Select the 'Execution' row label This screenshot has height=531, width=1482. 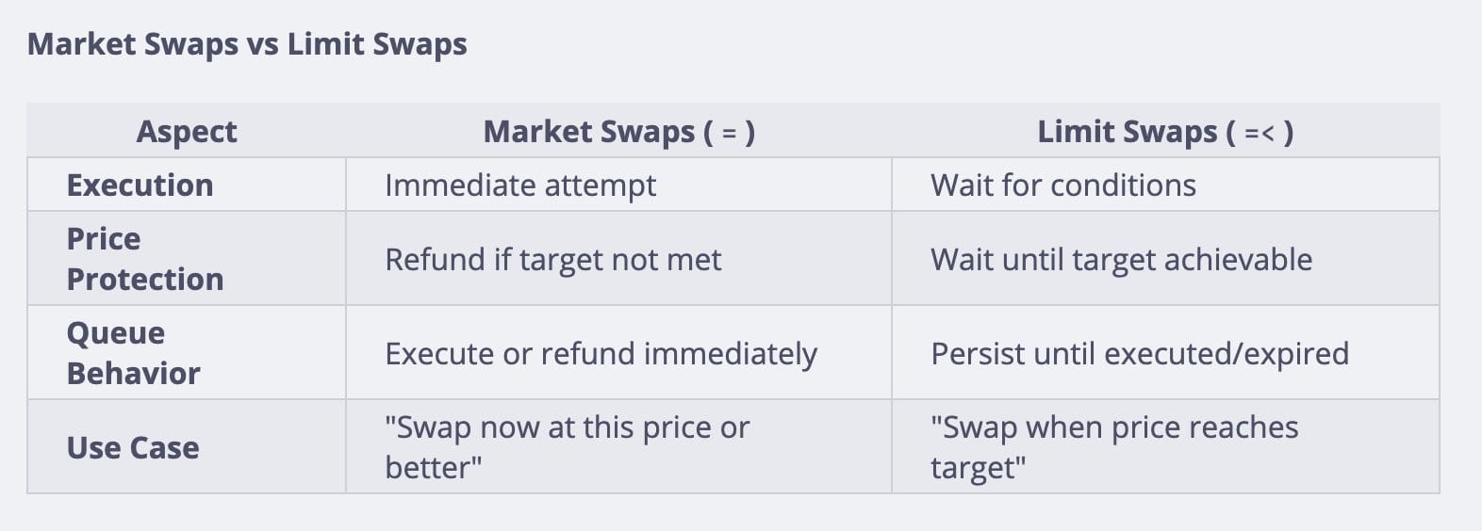140,185
